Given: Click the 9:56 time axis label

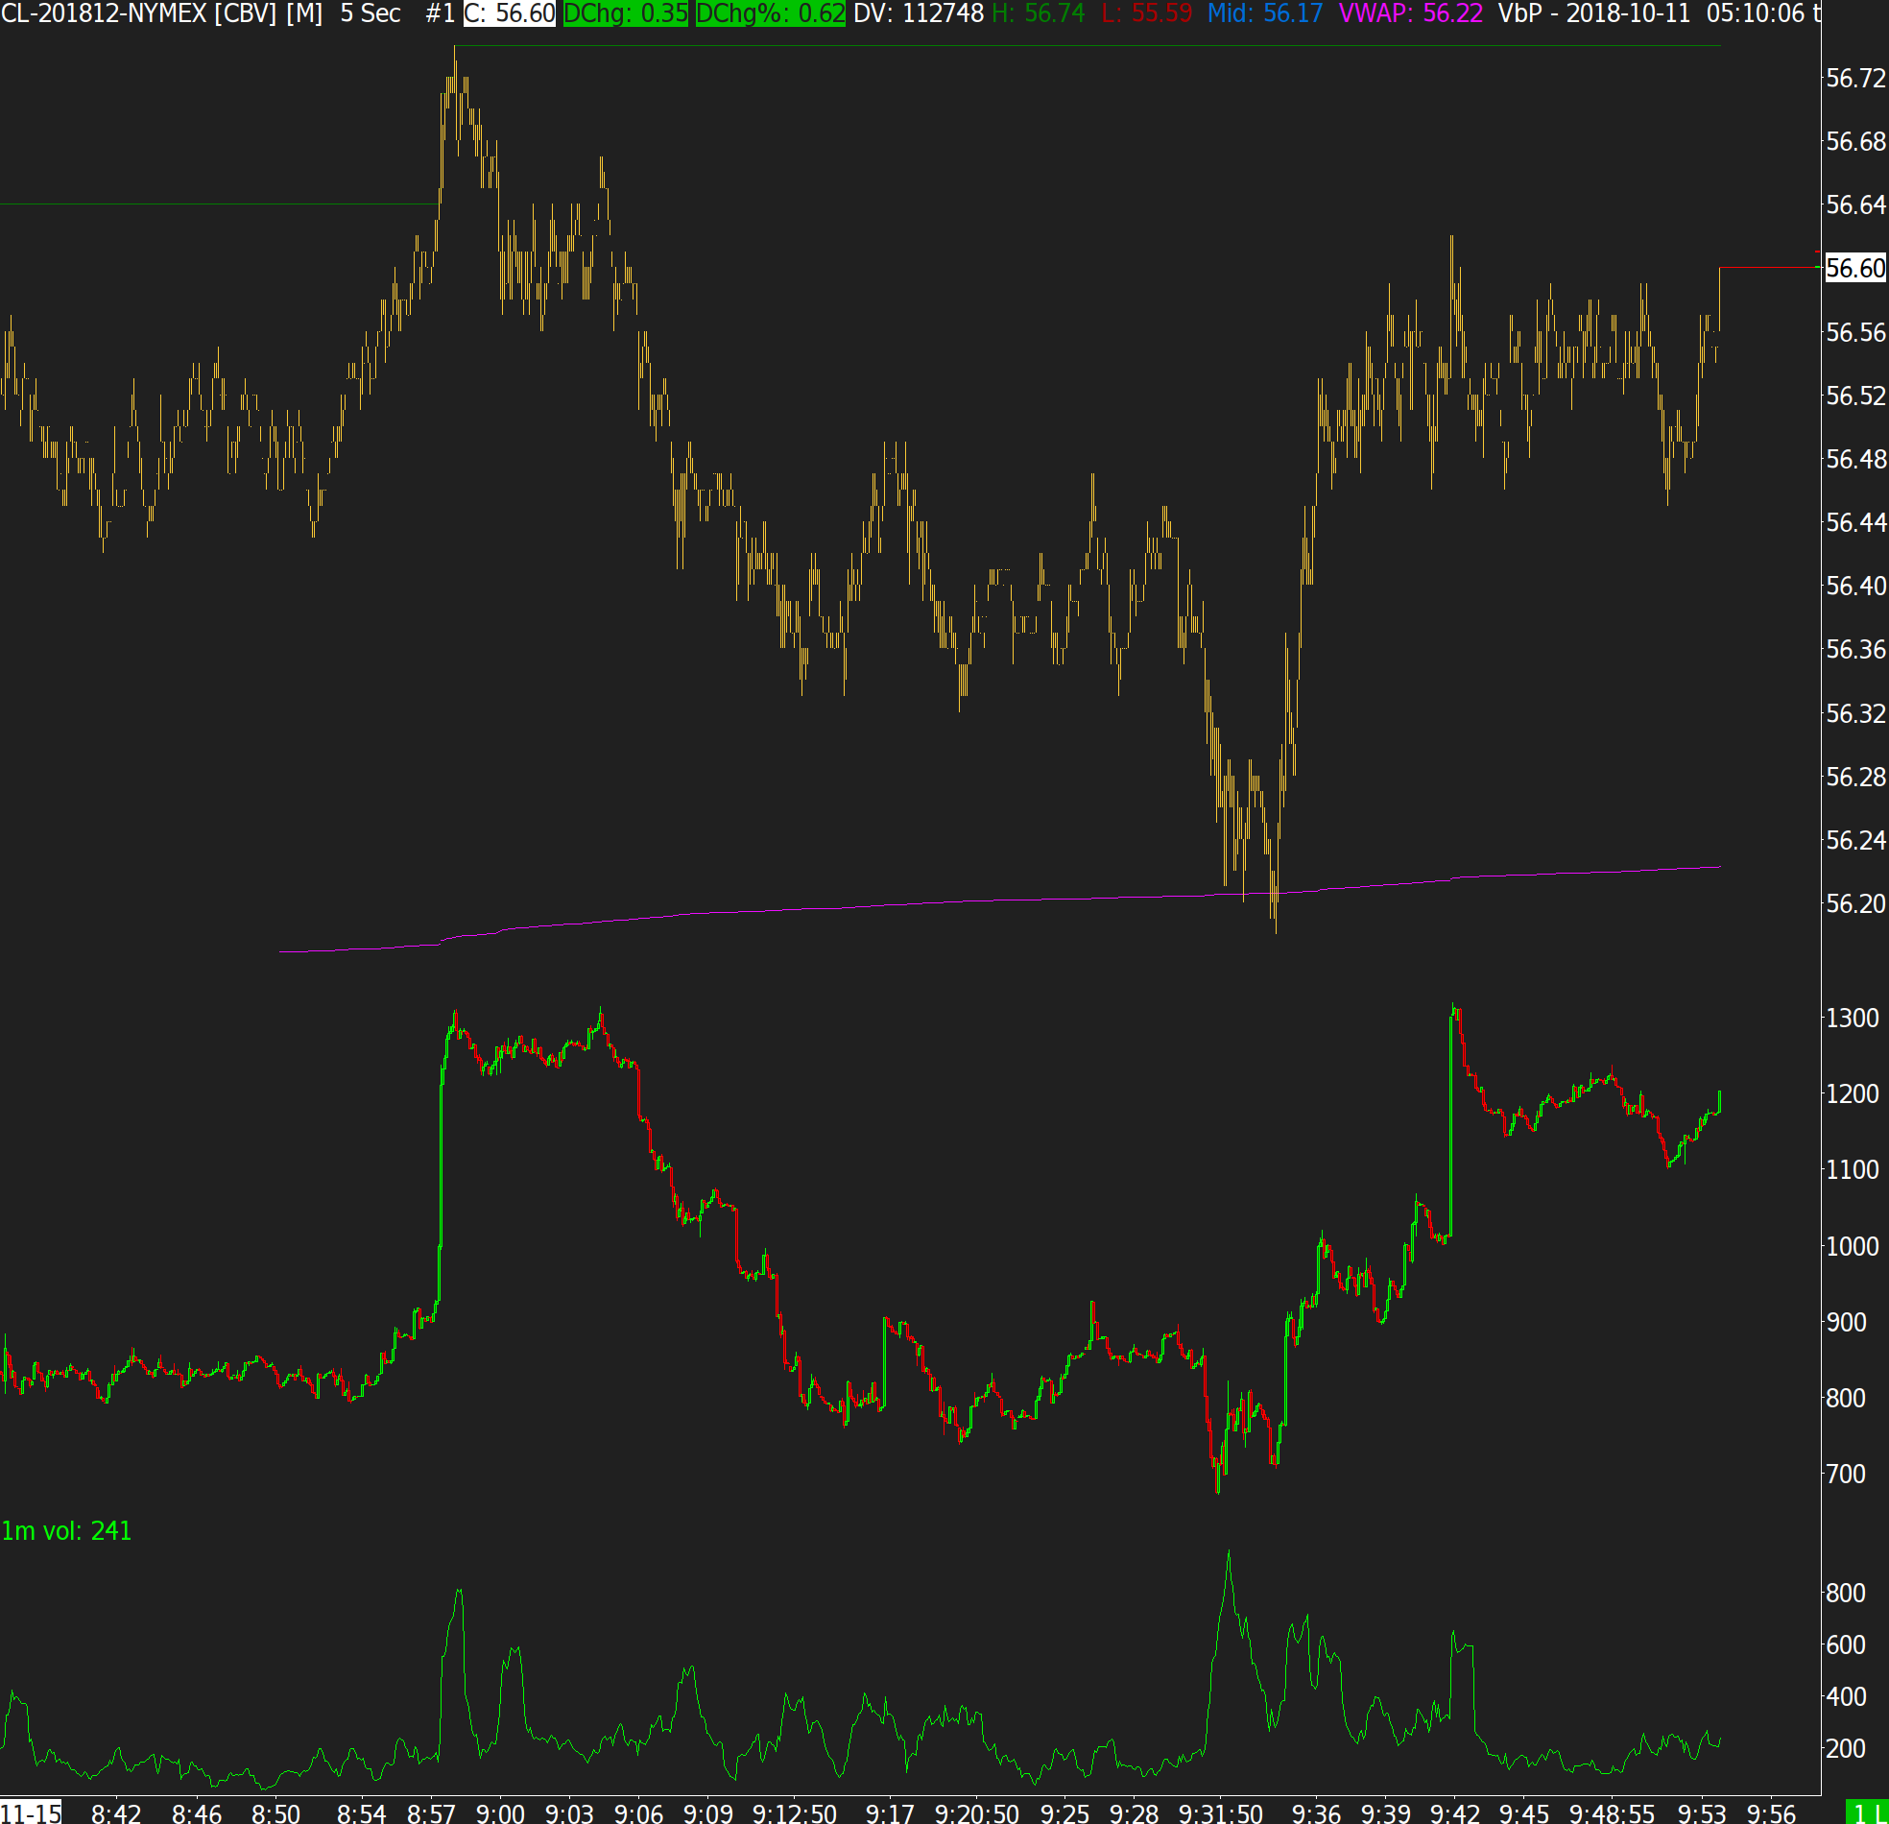Looking at the screenshot, I should (1772, 1812).
